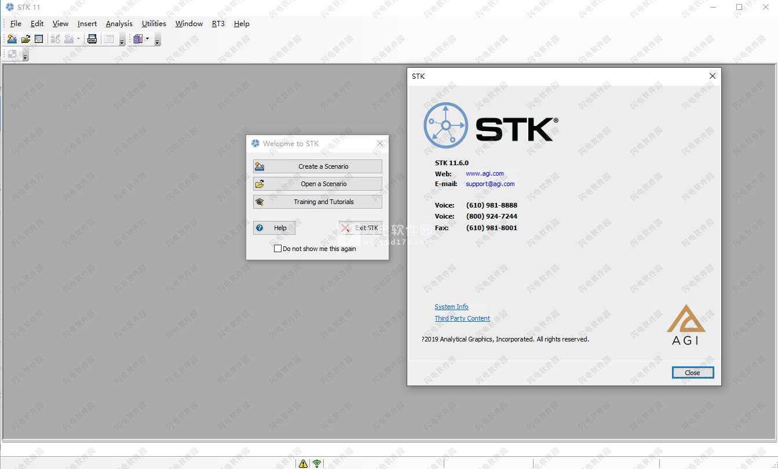
Task: Enable Do not show me this again
Action: coord(277,249)
